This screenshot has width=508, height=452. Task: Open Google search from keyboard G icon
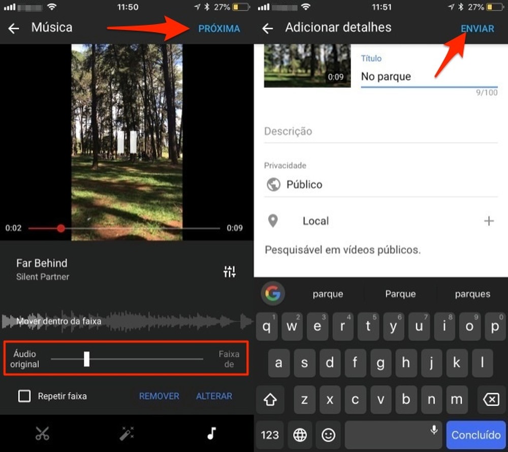coord(273,293)
